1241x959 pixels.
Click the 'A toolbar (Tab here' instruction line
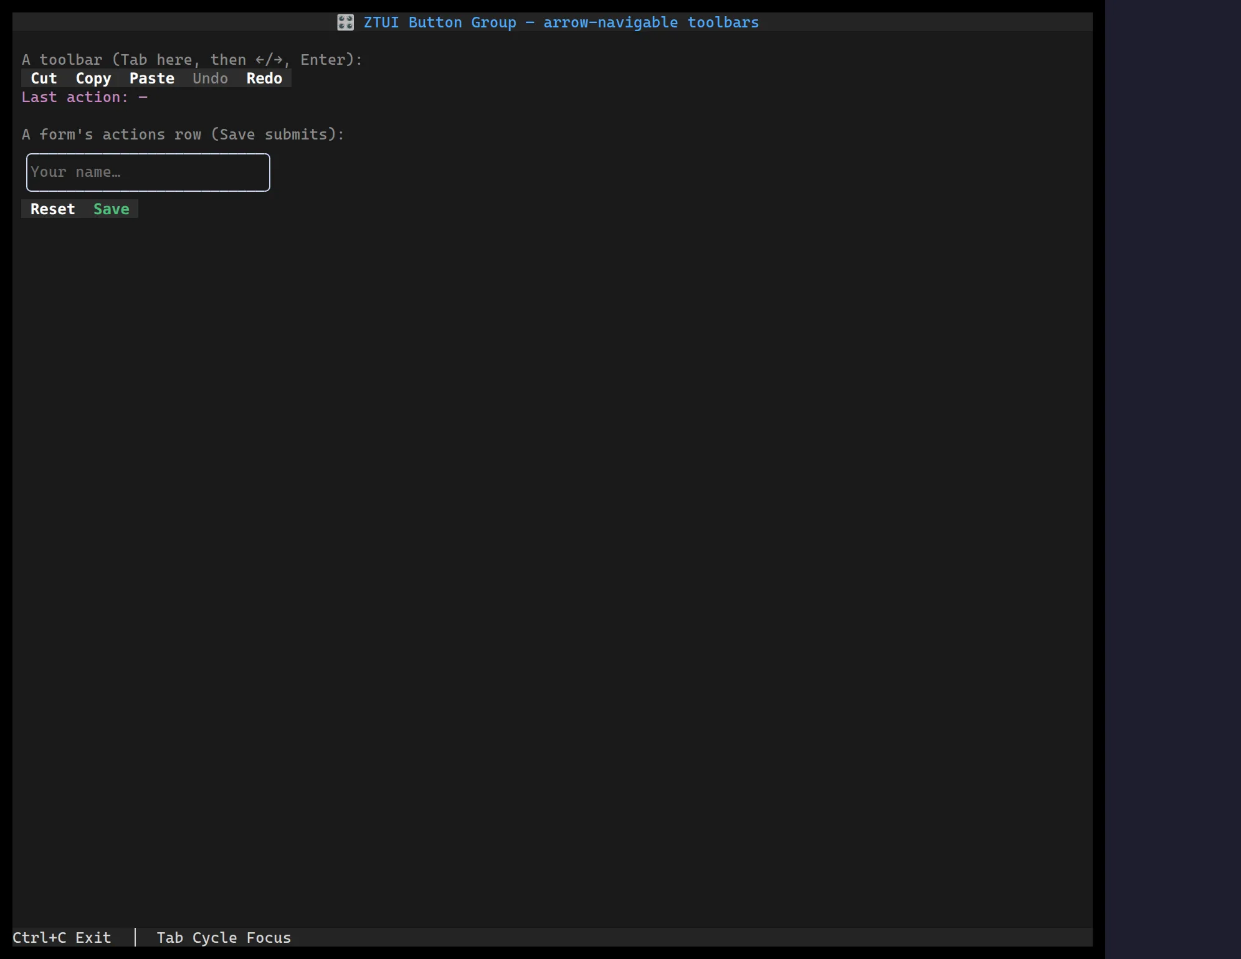coord(192,60)
